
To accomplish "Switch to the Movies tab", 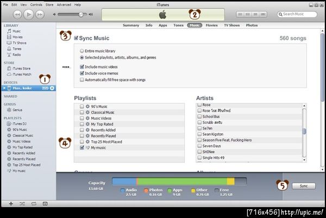I will tap(212, 25).
